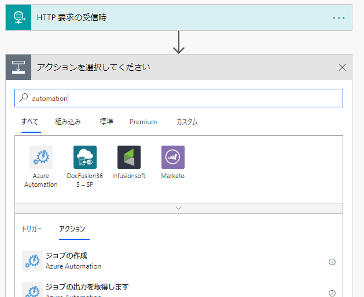This screenshot has height=297, width=364.
Task: Choose the Azure Automation connector icon
Action: pyautogui.click(x=41, y=157)
